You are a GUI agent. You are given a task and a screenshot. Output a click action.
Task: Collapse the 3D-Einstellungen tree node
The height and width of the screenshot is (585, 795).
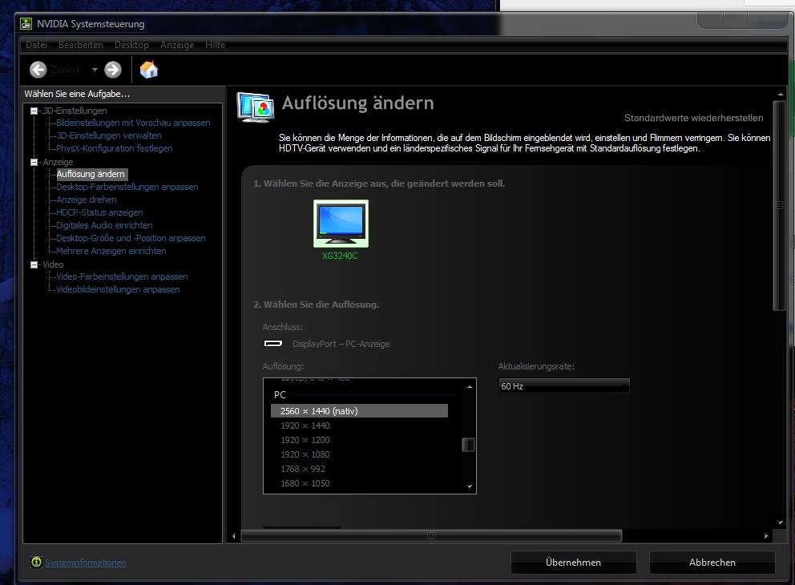(x=34, y=111)
